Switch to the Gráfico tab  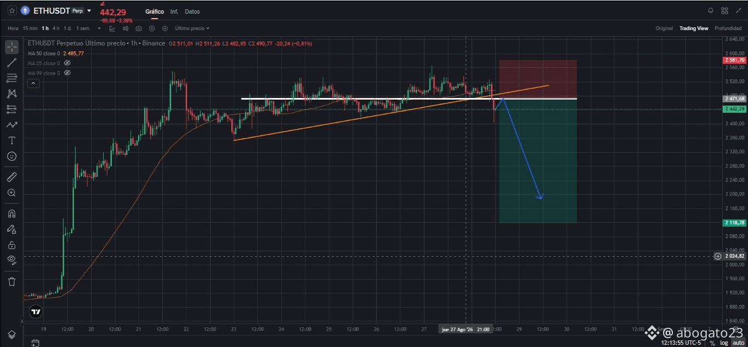pos(155,11)
